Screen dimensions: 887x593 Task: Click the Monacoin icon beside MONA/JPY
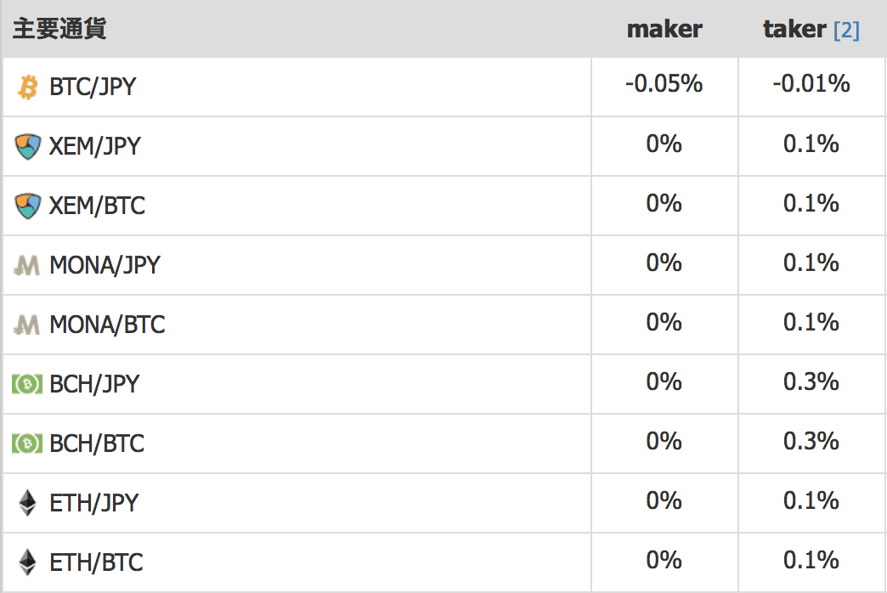tap(27, 265)
